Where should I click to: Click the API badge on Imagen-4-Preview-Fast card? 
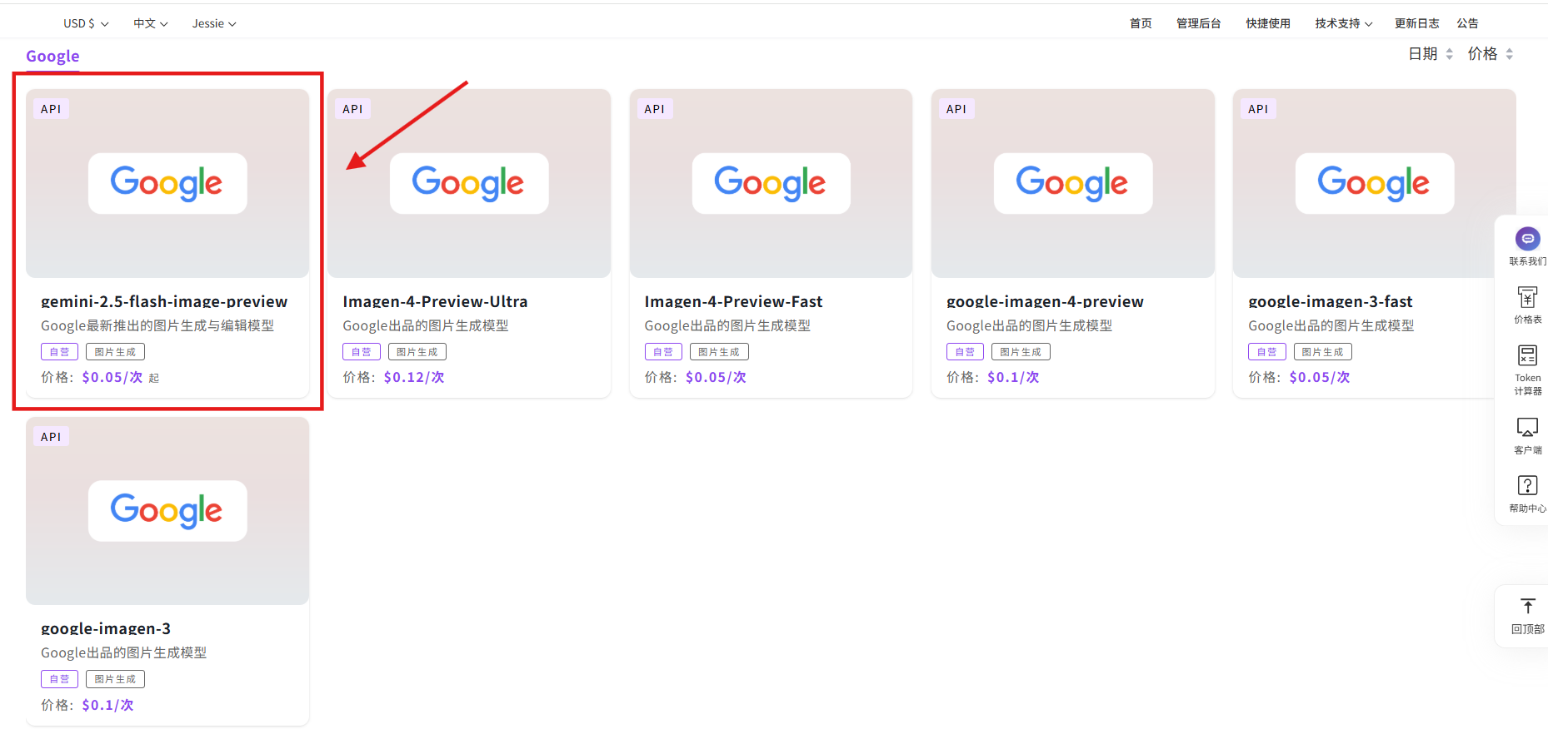pyautogui.click(x=655, y=109)
